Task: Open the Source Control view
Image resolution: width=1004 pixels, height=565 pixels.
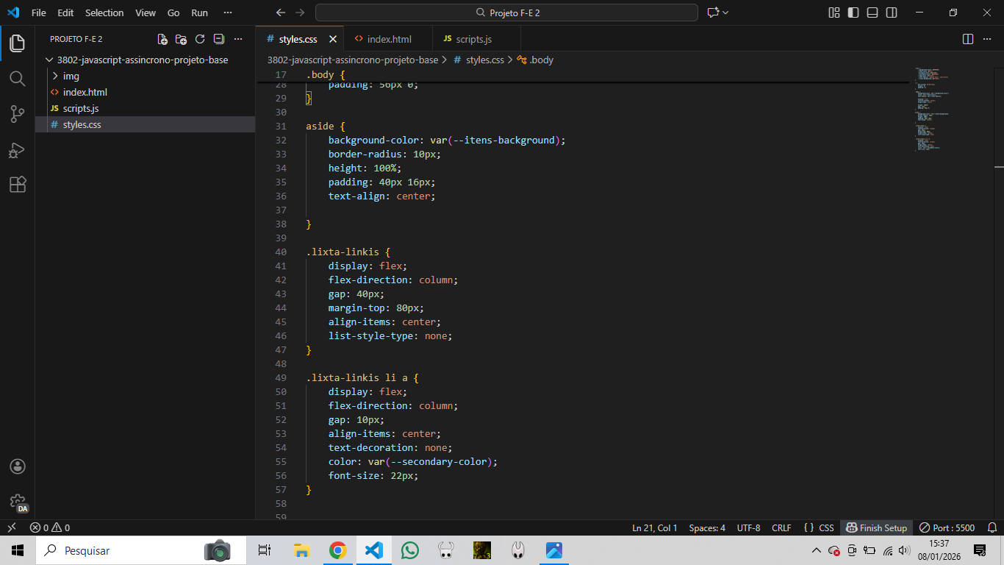Action: (17, 114)
